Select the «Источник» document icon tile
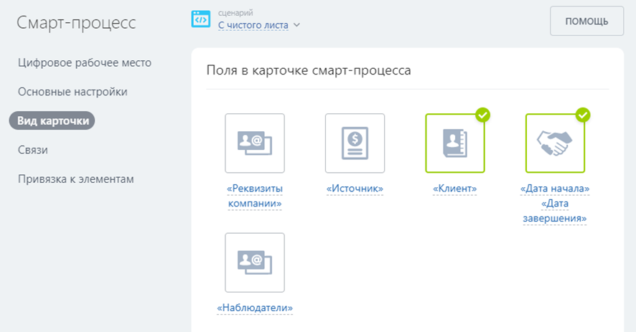This screenshot has height=332, width=636. 355,143
